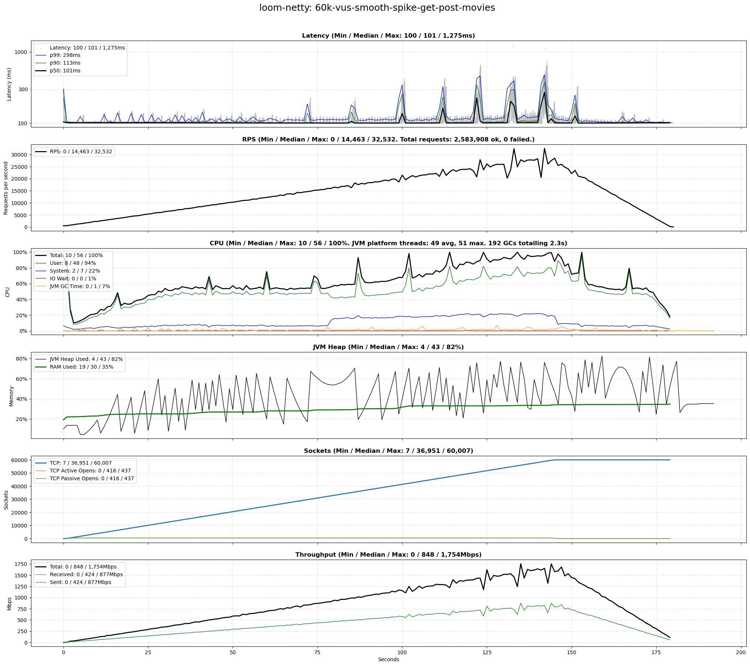Click the JVM GC Time legend entry

pyautogui.click(x=80, y=286)
